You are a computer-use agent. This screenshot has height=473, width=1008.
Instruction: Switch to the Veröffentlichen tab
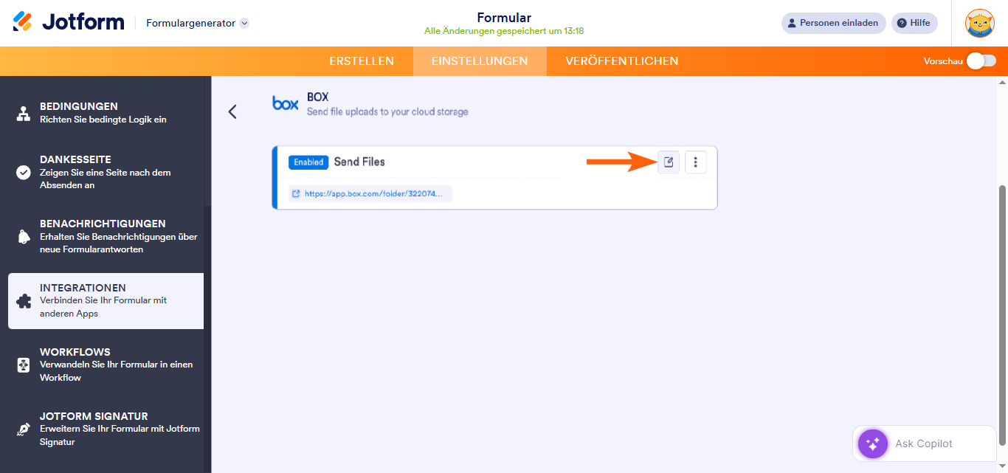point(621,61)
